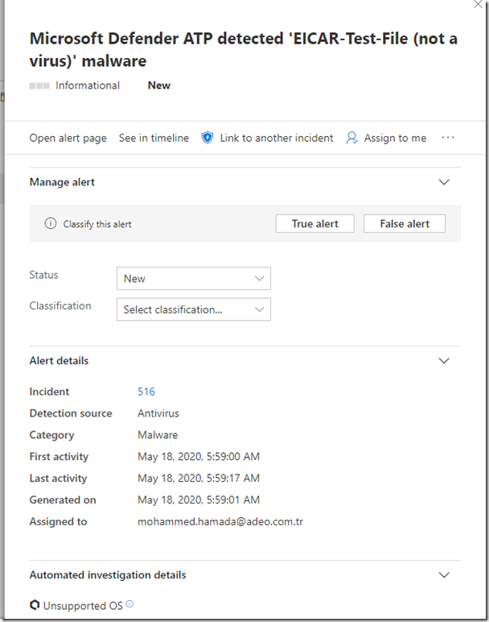Click the Assigned to label
The image size is (489, 622).
point(58,521)
